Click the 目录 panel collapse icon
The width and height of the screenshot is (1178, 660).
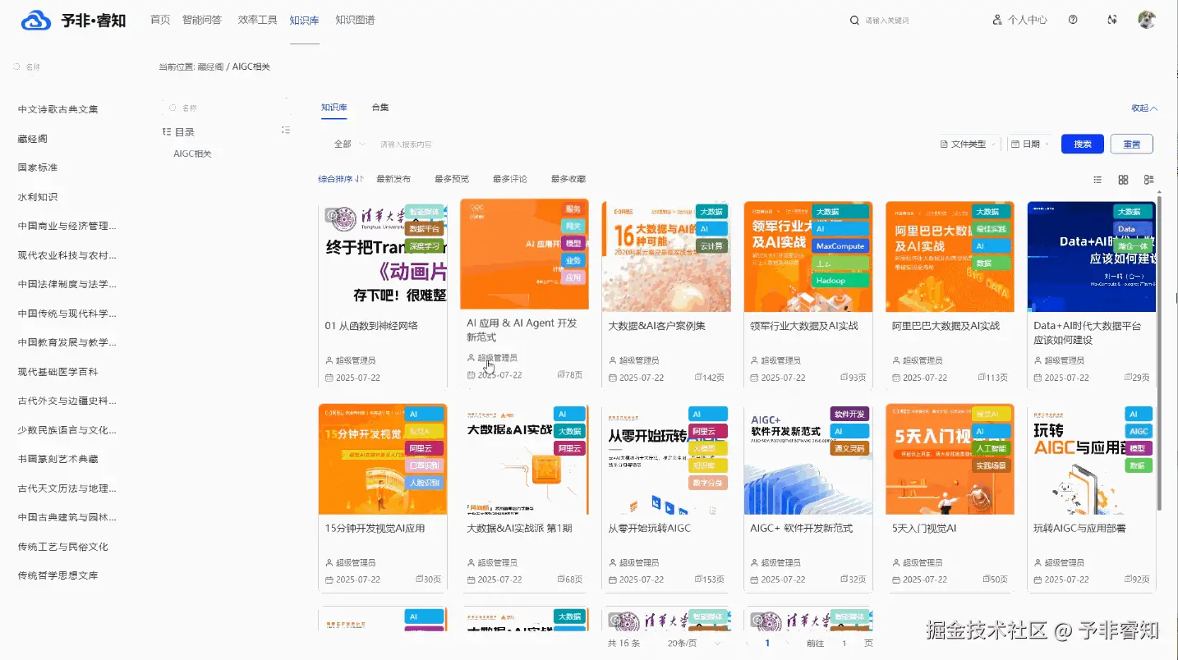click(x=286, y=131)
